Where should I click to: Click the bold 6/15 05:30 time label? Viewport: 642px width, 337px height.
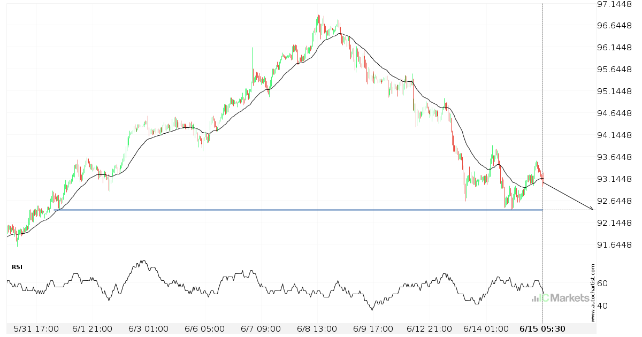[543, 328]
